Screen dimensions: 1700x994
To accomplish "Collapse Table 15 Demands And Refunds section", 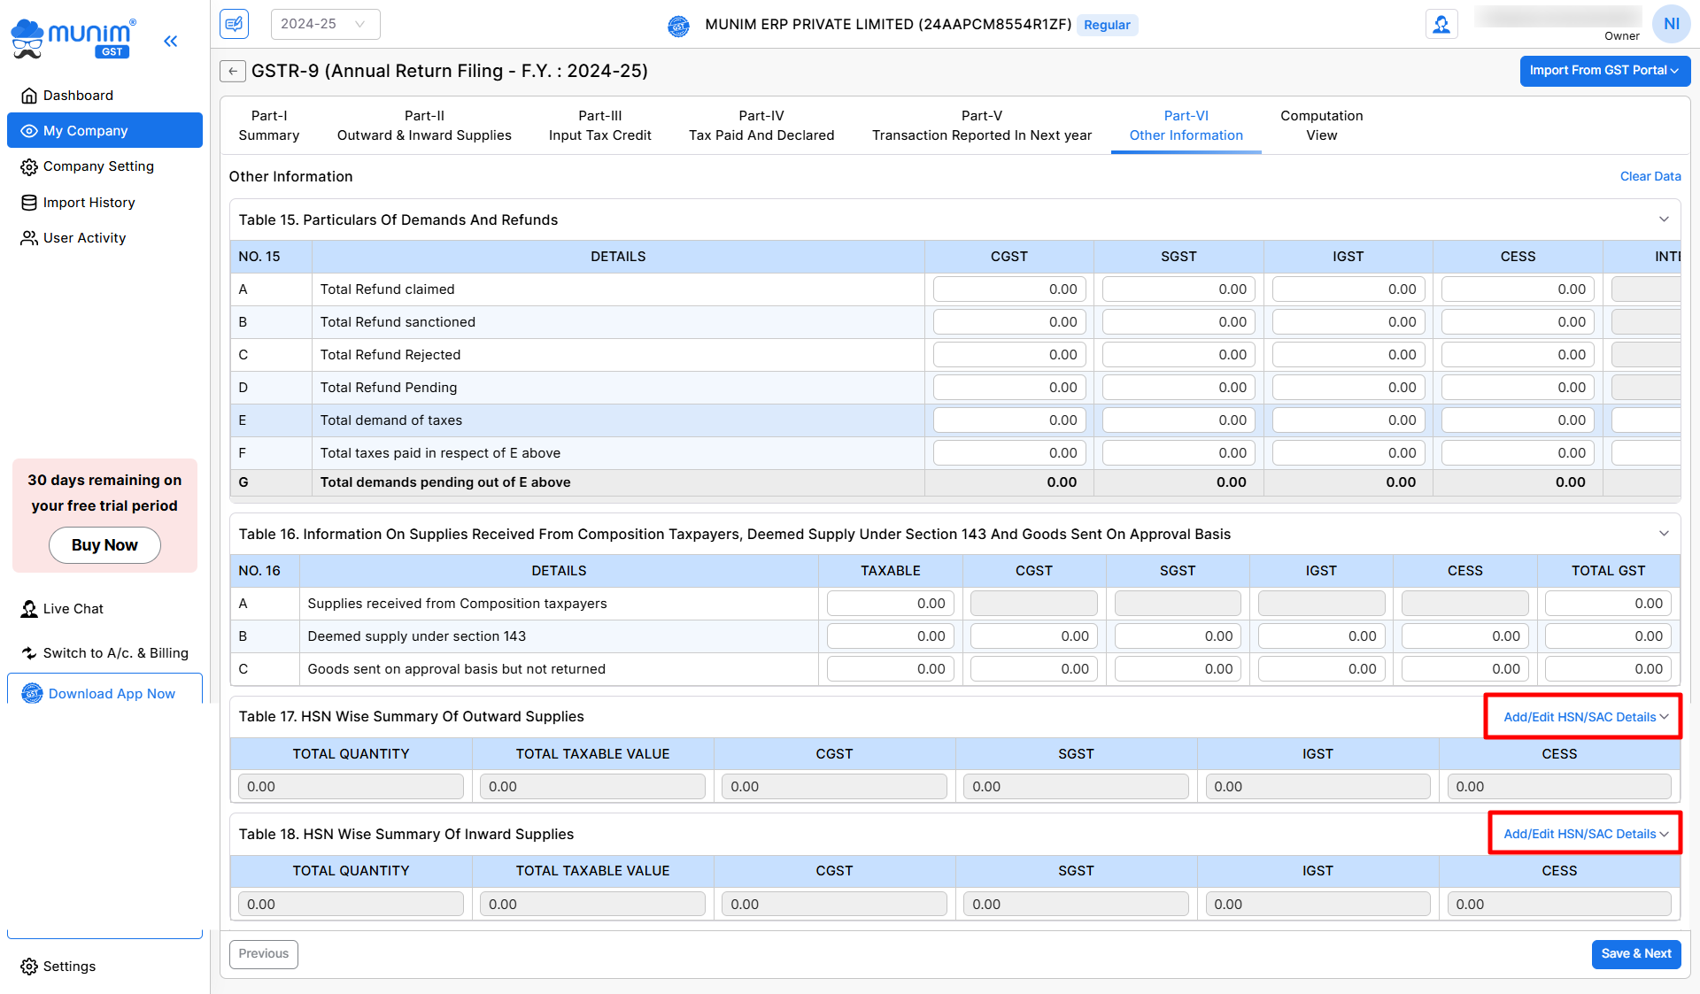I will (x=1664, y=220).
